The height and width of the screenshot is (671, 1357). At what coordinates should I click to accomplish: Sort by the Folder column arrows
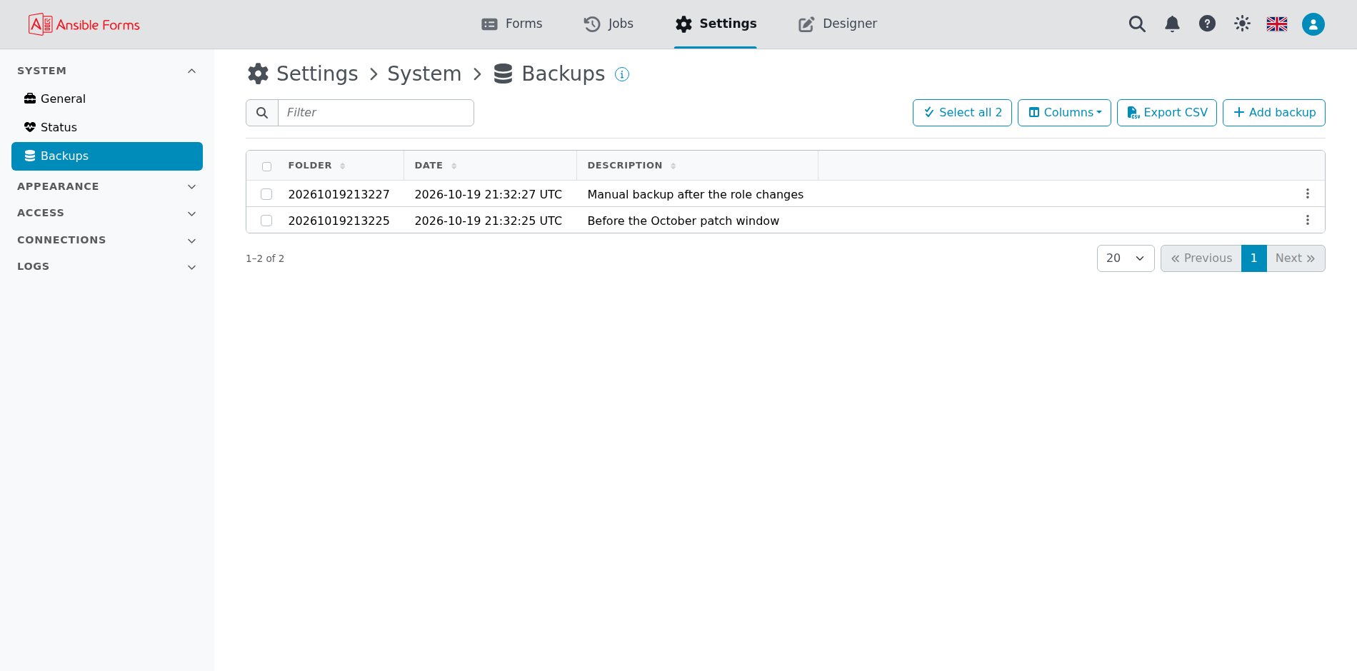pyautogui.click(x=343, y=166)
